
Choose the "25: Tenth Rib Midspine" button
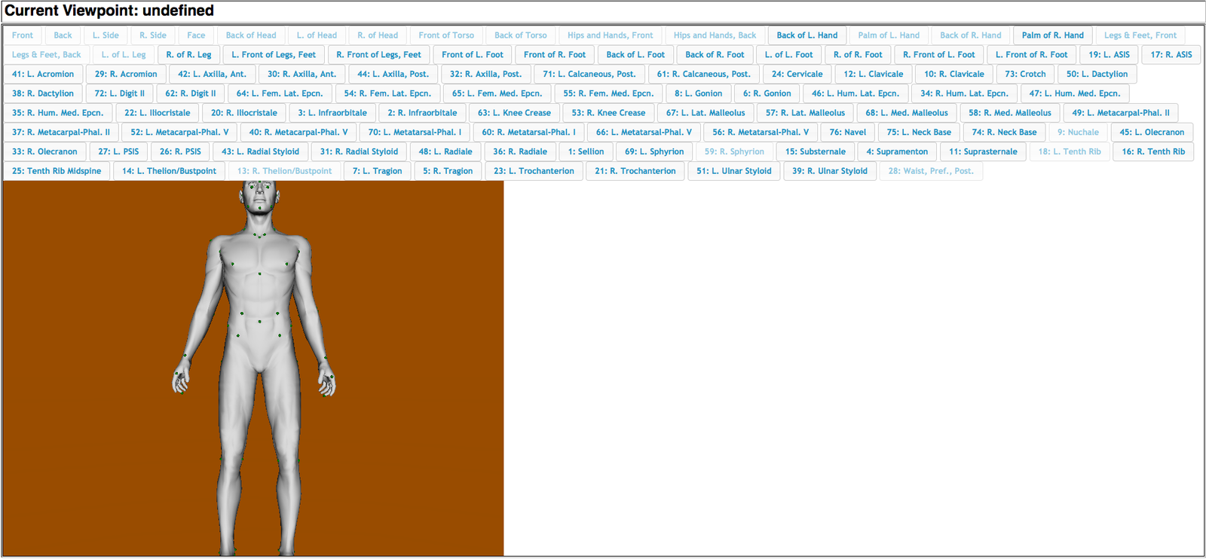57,172
